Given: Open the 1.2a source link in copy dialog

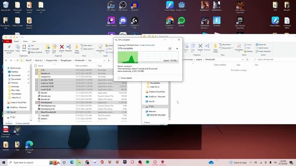Looking at the screenshot, I should [x=141, y=45].
